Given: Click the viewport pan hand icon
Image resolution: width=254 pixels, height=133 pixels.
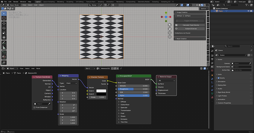Looking at the screenshot, I should 170,29.
